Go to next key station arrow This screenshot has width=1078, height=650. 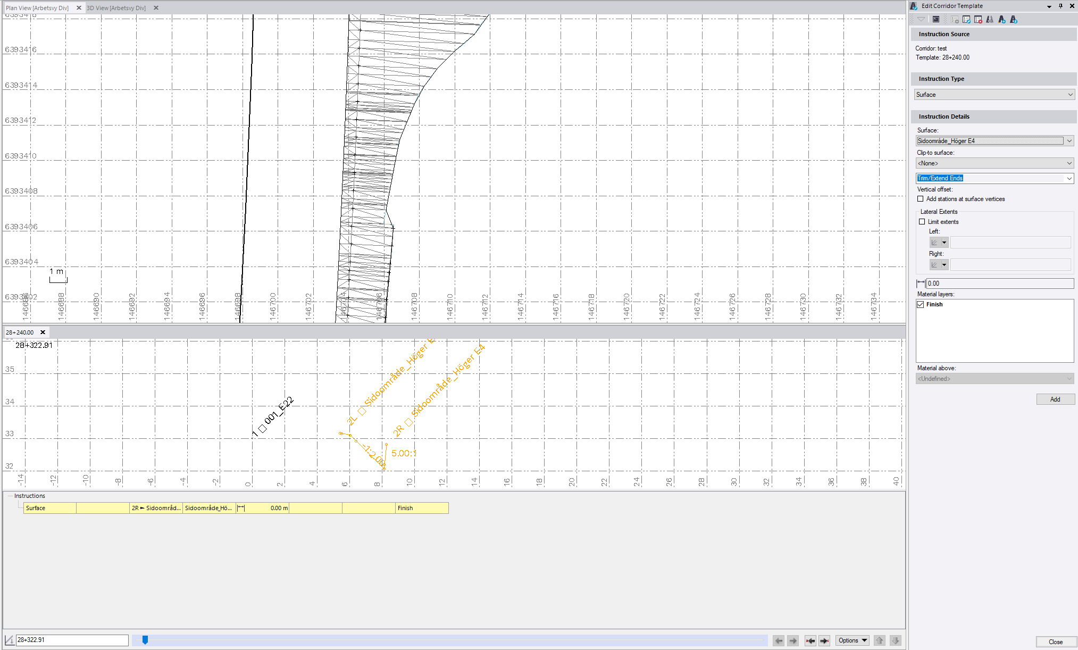pos(824,640)
